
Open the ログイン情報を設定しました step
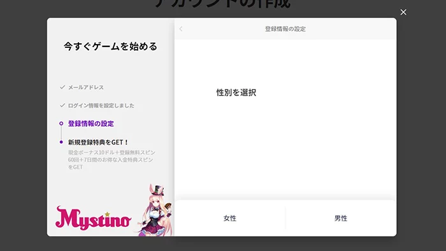pyautogui.click(x=101, y=106)
